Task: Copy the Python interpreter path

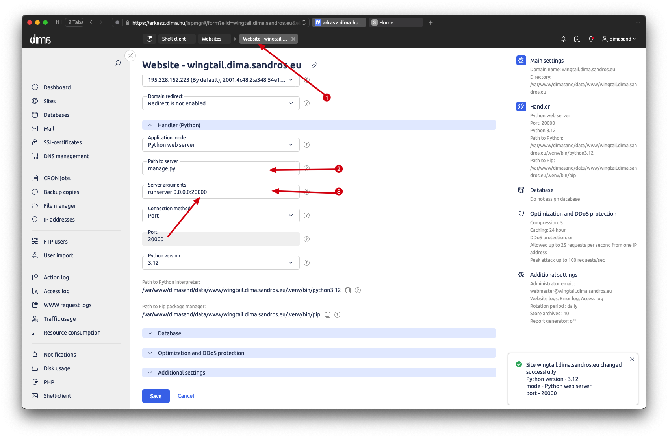Action: (348, 290)
